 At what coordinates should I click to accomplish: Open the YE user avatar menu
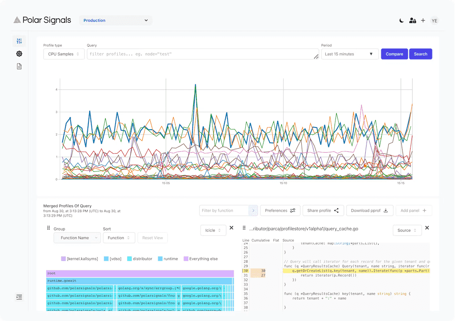[435, 20]
